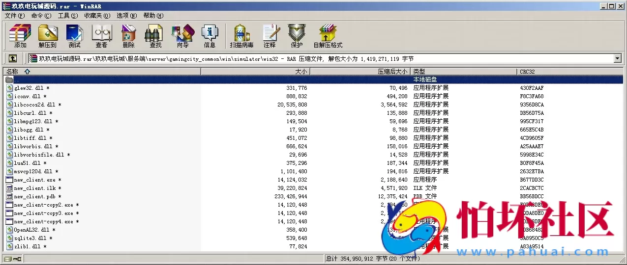Click the 添加 (Add) toolbar icon
Image resolution: width=627 pixels, height=265 pixels.
click(x=20, y=36)
